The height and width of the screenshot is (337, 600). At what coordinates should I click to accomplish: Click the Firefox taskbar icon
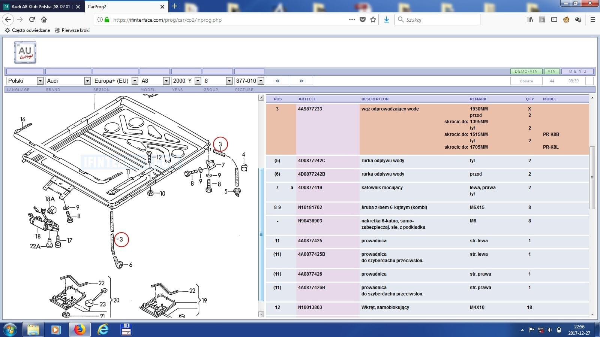pyautogui.click(x=79, y=330)
